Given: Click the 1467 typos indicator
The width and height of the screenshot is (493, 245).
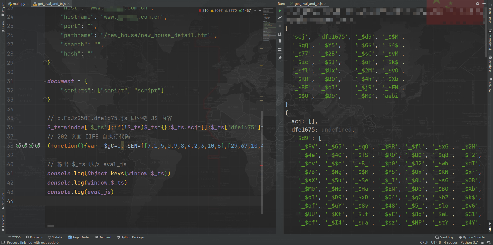Looking at the screenshot, I should pos(245,10).
